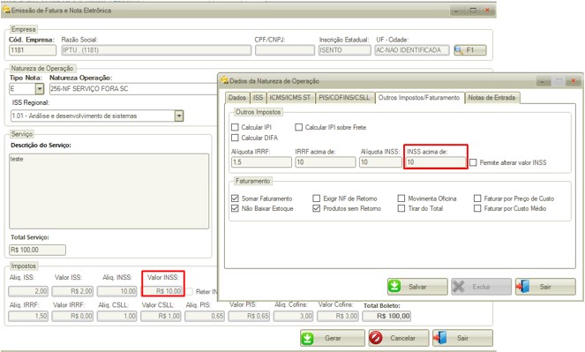585x352 pixels.
Task: Click the Cancelar button
Action: pyautogui.click(x=399, y=338)
